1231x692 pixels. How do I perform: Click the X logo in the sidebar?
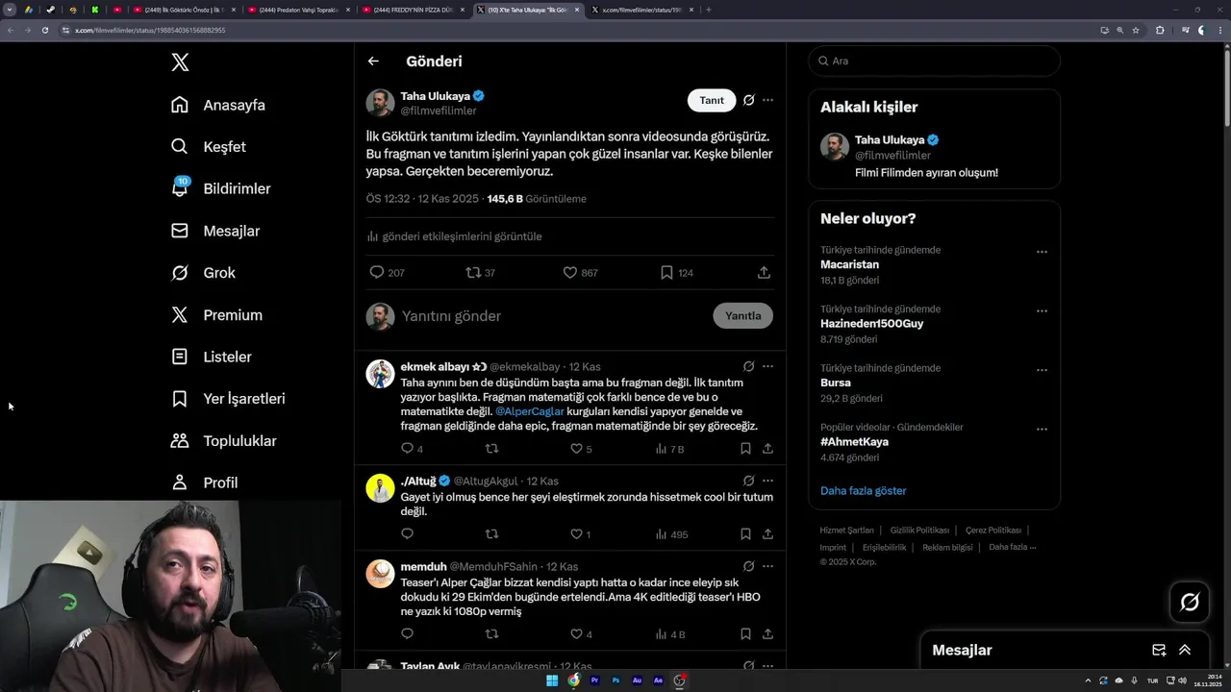click(x=180, y=62)
